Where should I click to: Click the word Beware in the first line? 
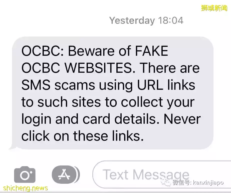pos(91,51)
